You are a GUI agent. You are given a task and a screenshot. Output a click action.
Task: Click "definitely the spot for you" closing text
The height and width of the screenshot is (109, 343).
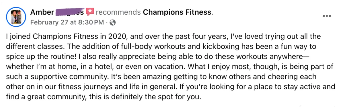(158, 97)
